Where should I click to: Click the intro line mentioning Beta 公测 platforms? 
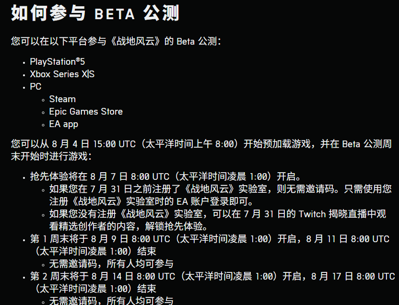(x=116, y=41)
